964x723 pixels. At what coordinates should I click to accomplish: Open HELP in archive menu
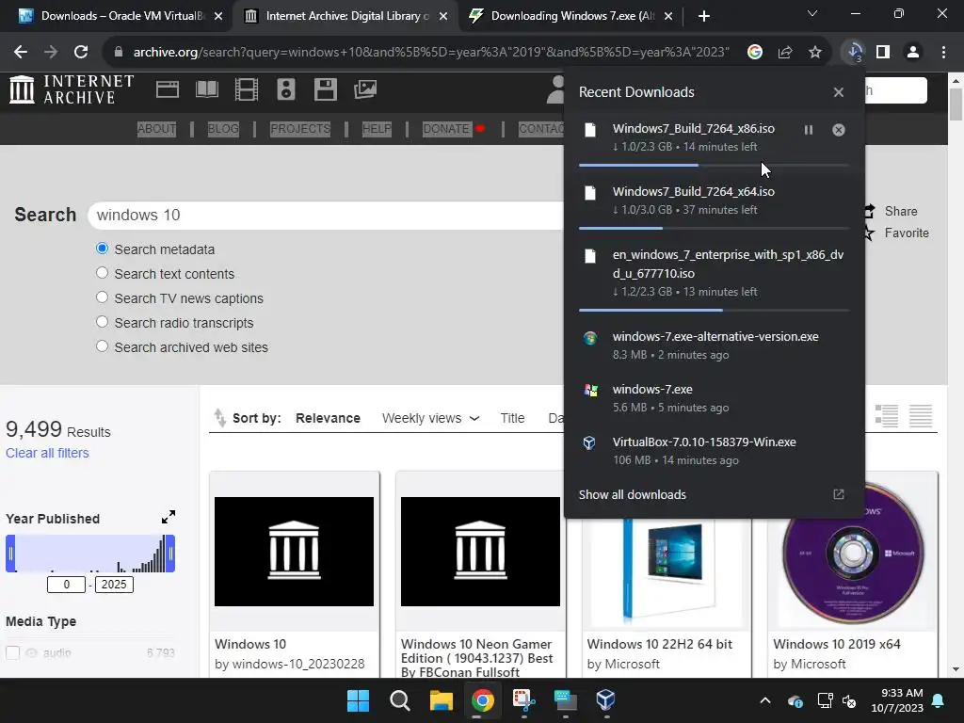[x=377, y=128]
